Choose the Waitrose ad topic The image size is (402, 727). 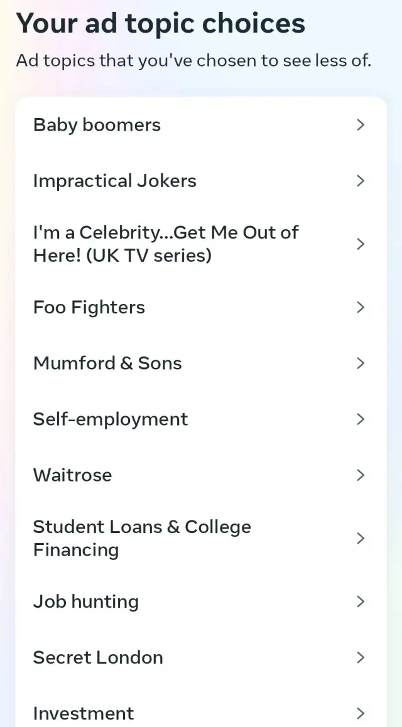73,475
